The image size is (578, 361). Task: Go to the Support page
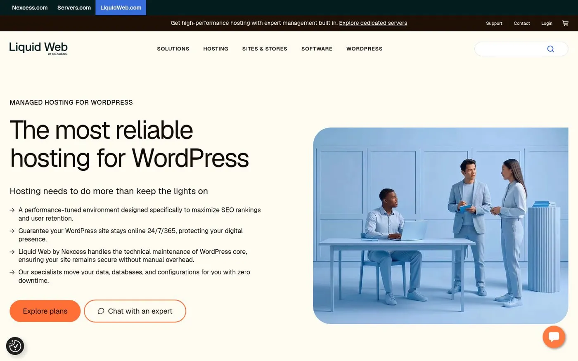494,24
